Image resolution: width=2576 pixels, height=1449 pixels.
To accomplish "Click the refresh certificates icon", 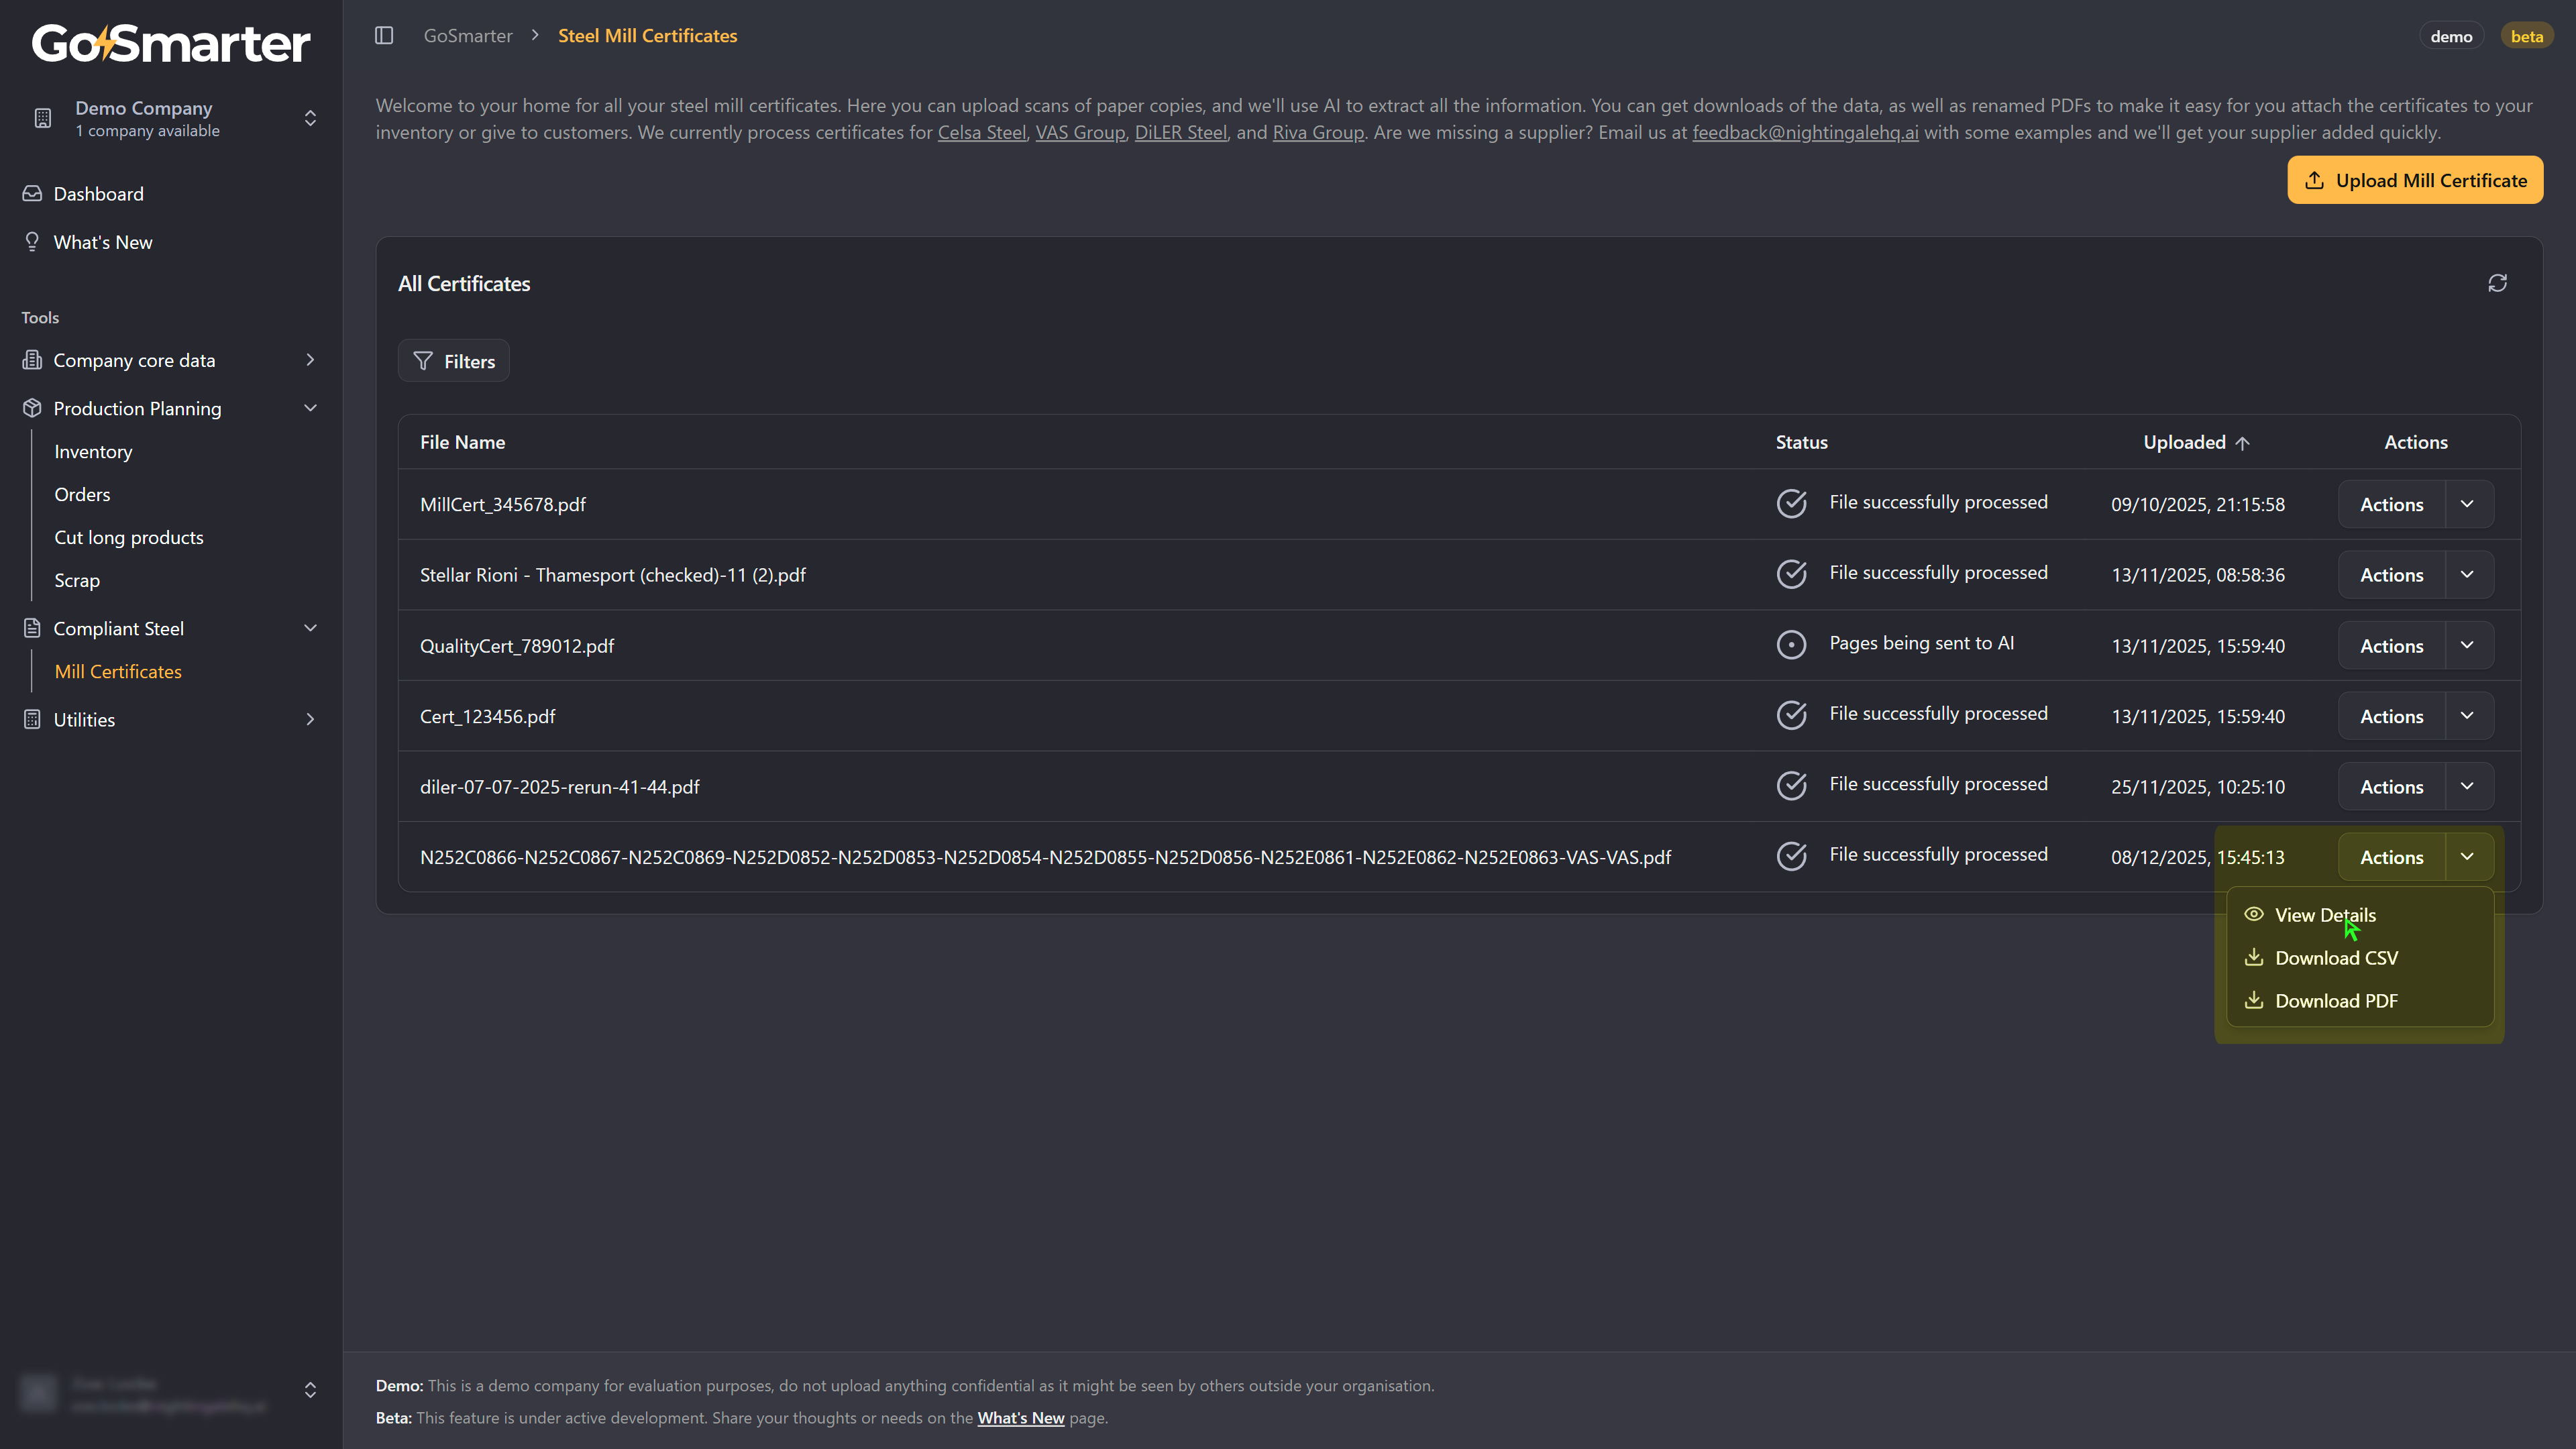I will [x=2497, y=283].
